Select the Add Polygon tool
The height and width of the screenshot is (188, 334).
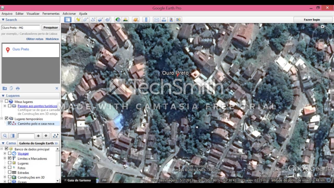tap(86, 20)
